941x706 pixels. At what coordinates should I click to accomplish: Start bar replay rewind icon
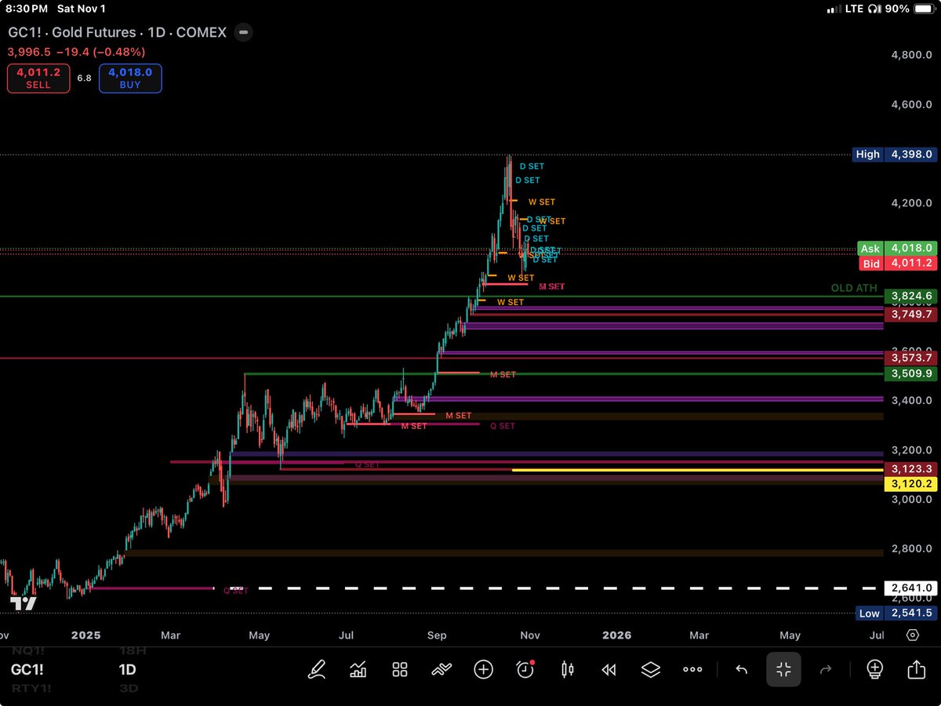point(609,669)
